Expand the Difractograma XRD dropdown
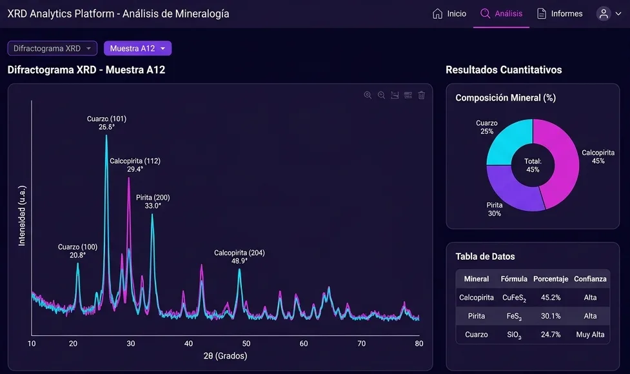Image resolution: width=630 pixels, height=374 pixels. (52, 48)
